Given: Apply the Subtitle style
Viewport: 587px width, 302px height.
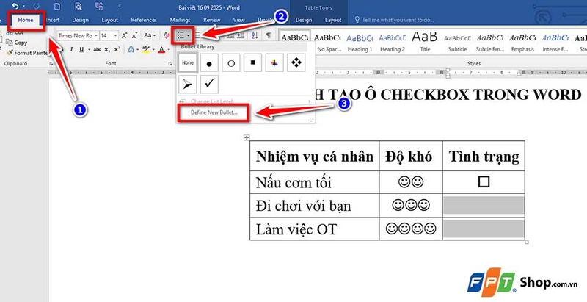Looking at the screenshot, I should (x=457, y=43).
